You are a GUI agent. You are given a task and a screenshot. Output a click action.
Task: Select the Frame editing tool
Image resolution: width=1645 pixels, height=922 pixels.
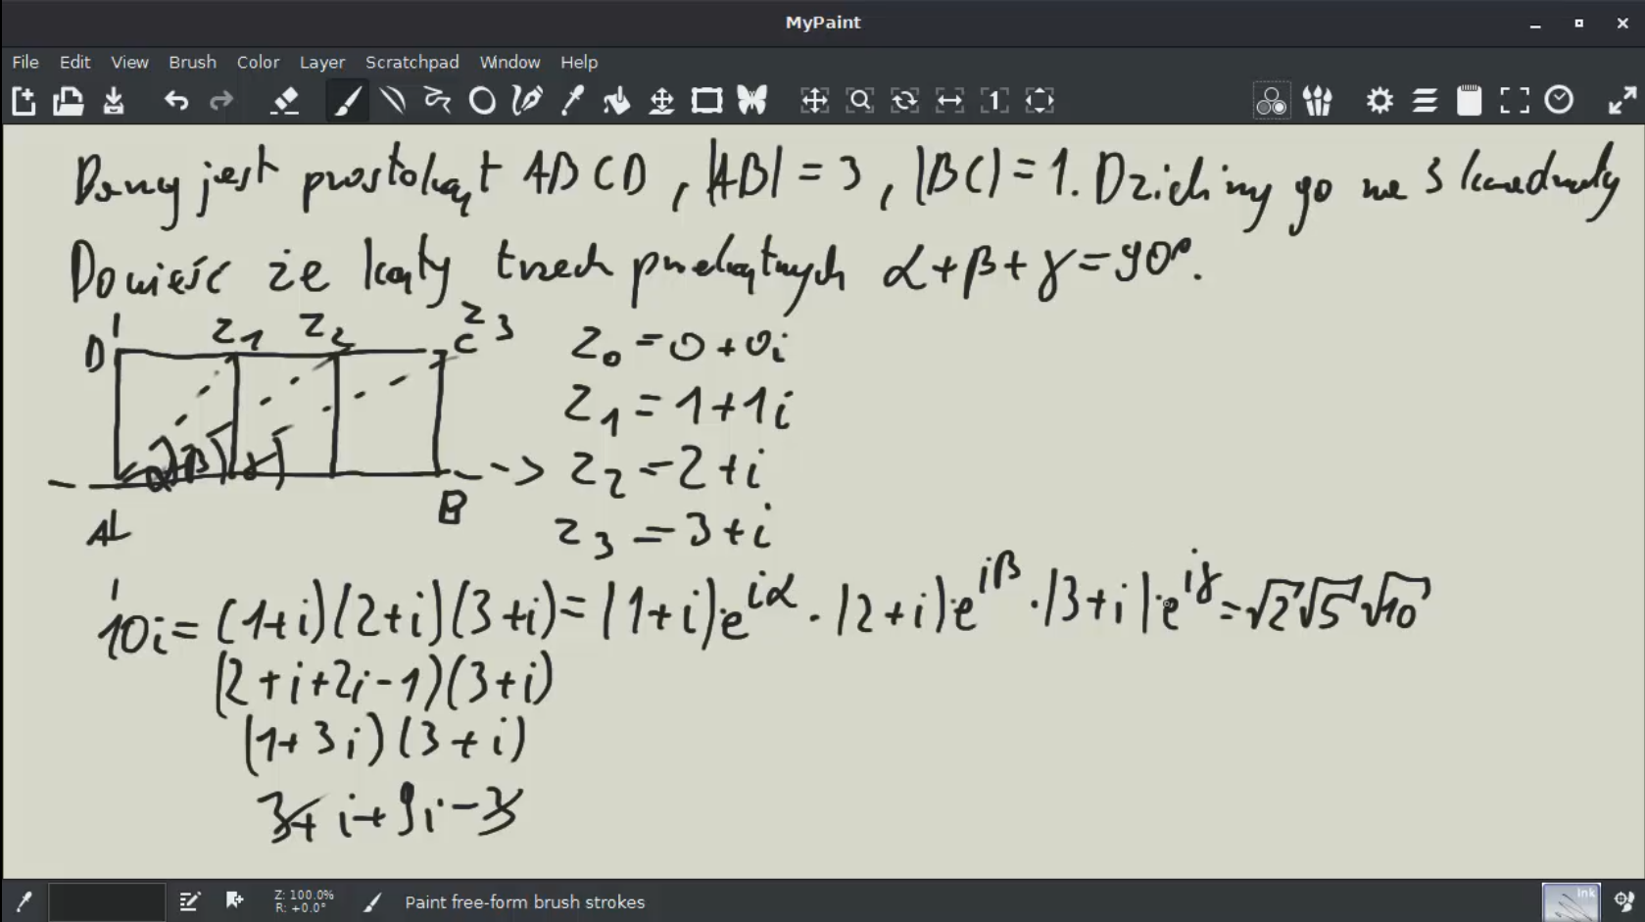(706, 101)
